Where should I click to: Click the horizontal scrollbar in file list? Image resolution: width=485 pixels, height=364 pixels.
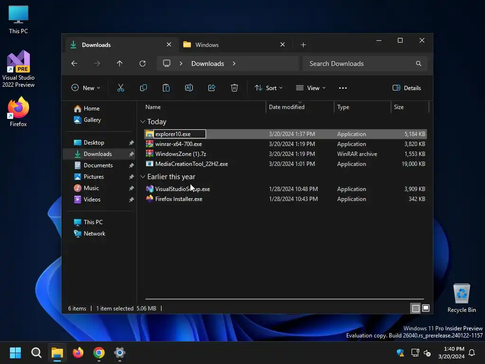click(x=284, y=299)
